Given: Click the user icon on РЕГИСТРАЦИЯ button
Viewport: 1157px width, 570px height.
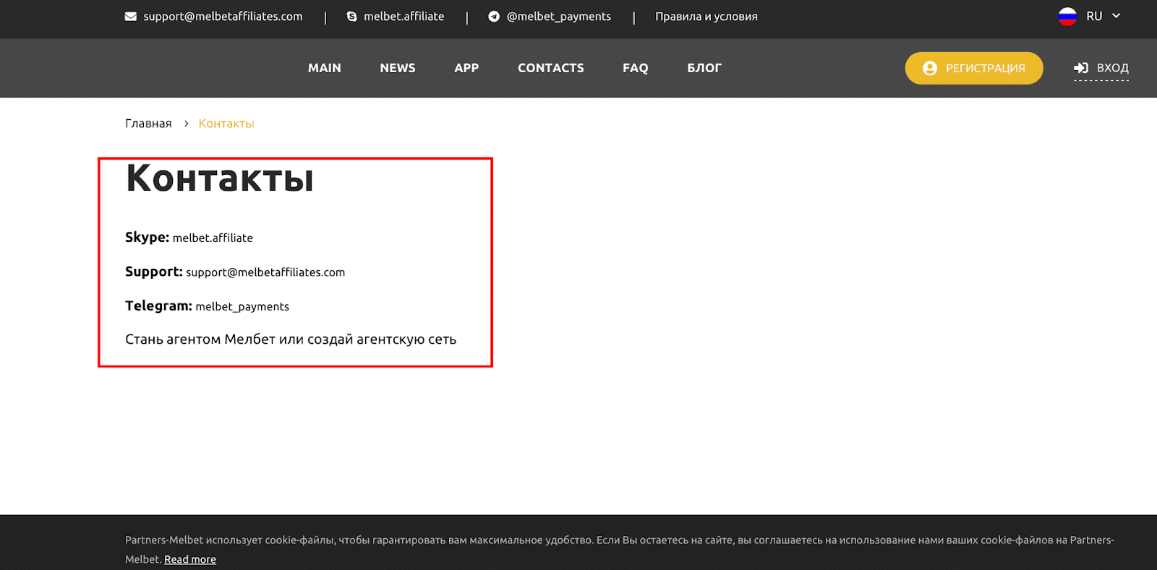Looking at the screenshot, I should [930, 68].
